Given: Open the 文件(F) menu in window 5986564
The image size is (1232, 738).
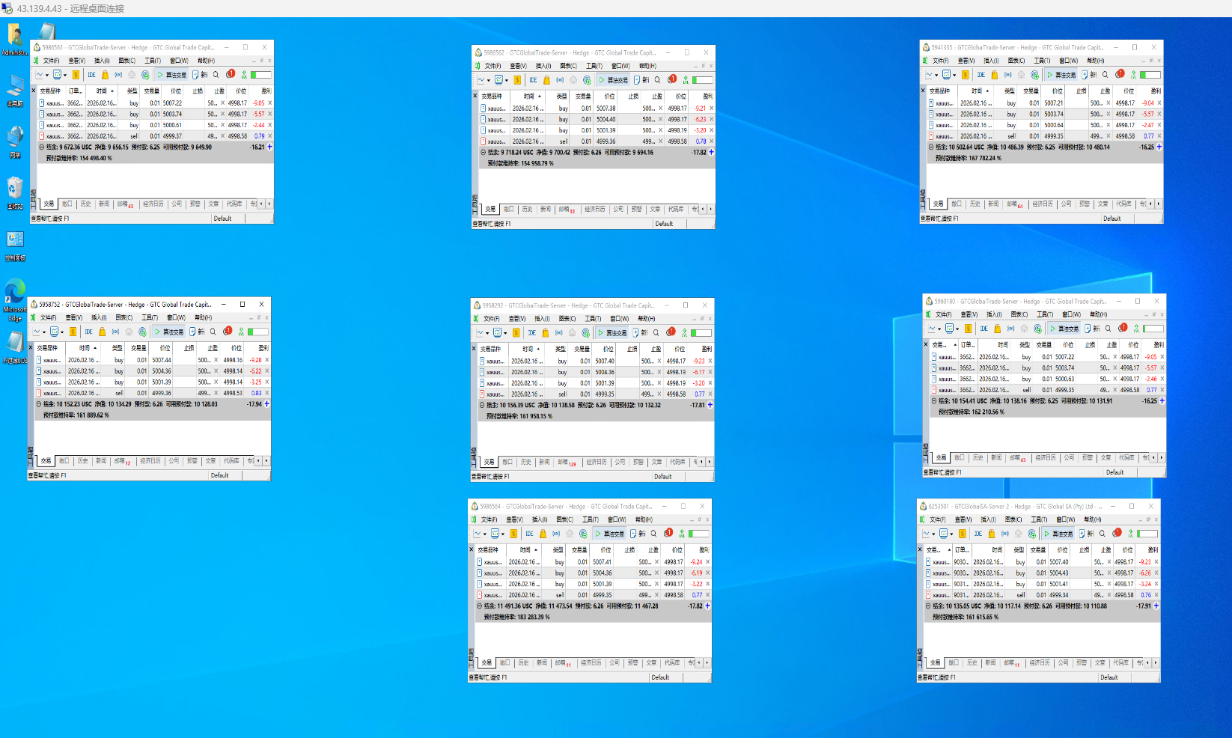Looking at the screenshot, I should tap(489, 519).
